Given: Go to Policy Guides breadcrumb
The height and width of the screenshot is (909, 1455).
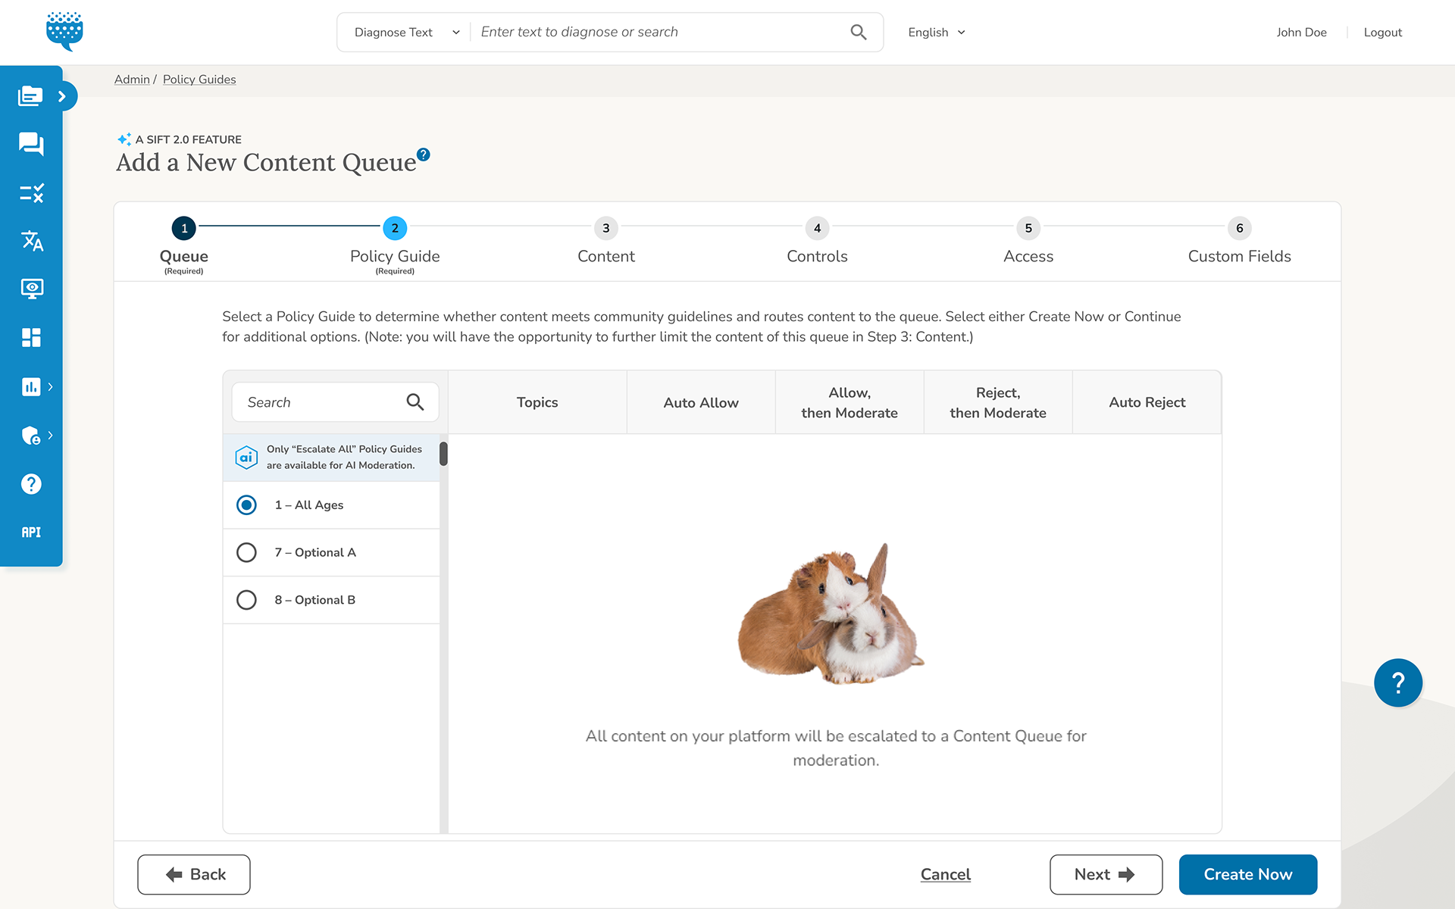Looking at the screenshot, I should click(x=199, y=80).
